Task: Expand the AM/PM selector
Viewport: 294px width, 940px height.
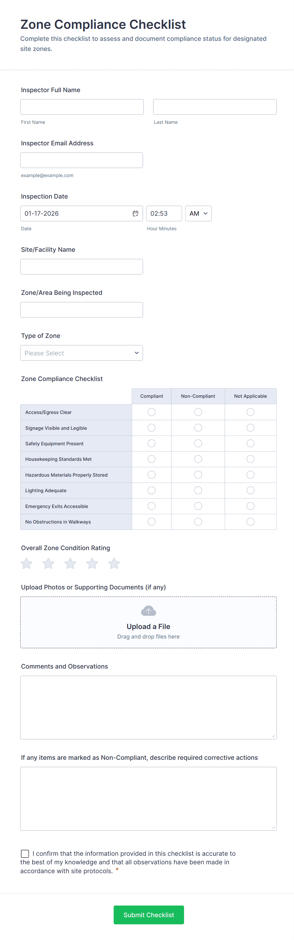Action: (198, 213)
